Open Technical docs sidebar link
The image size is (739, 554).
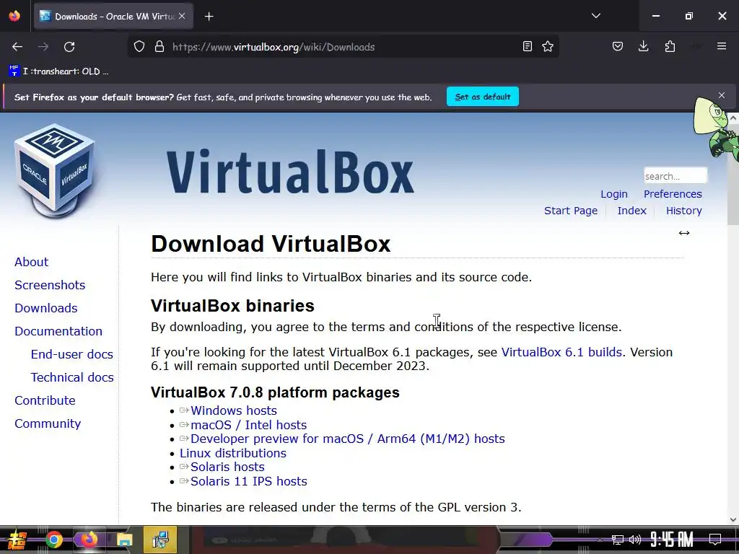(x=72, y=377)
